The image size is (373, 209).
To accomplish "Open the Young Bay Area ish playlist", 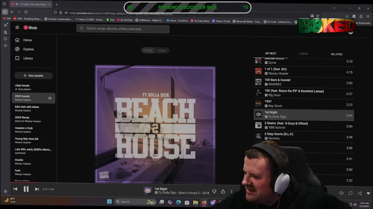I will (x=34, y=140).
